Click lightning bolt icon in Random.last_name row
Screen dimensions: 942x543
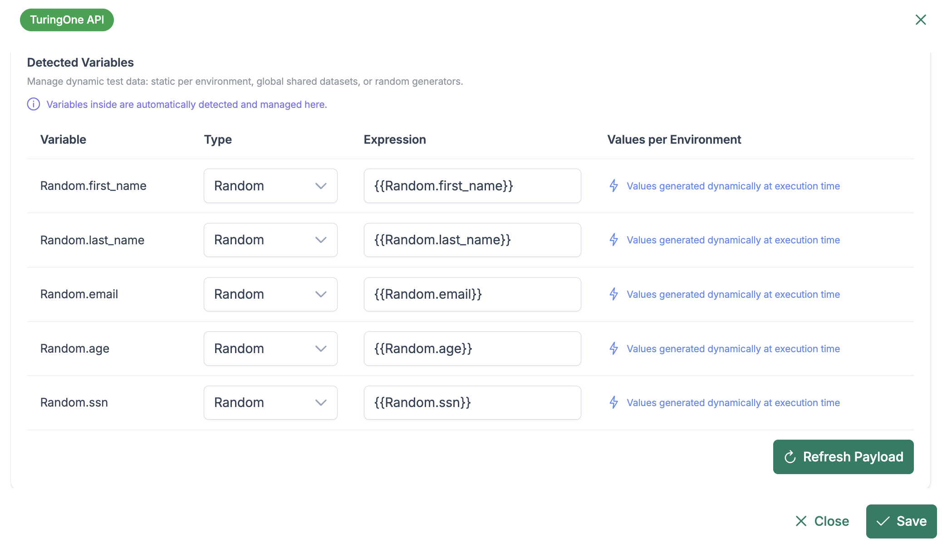pyautogui.click(x=613, y=240)
